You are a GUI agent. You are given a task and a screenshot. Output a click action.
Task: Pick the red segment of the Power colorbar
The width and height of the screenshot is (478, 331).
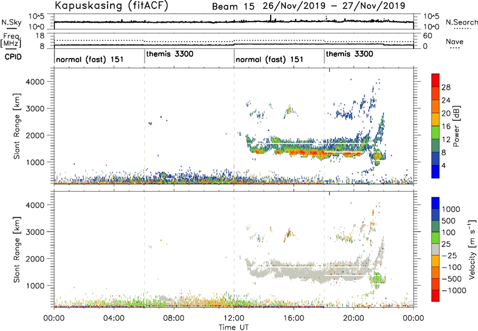(436, 81)
